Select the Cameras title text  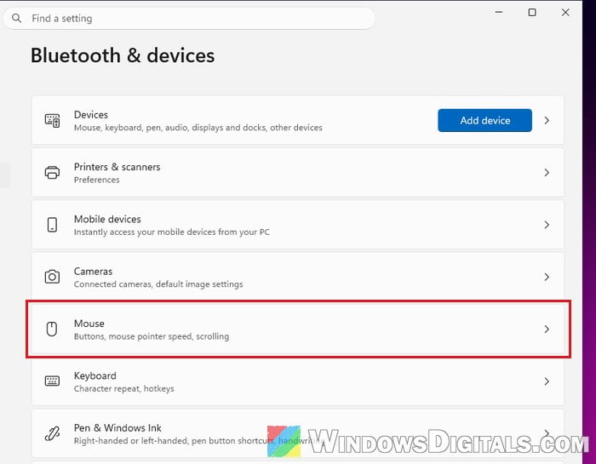[93, 271]
